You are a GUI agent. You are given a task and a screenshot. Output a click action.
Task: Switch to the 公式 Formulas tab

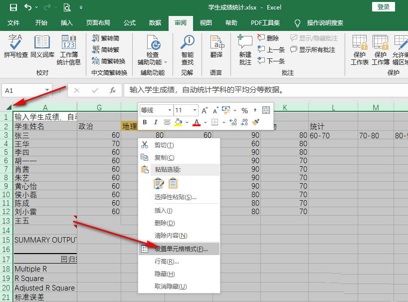(x=130, y=23)
